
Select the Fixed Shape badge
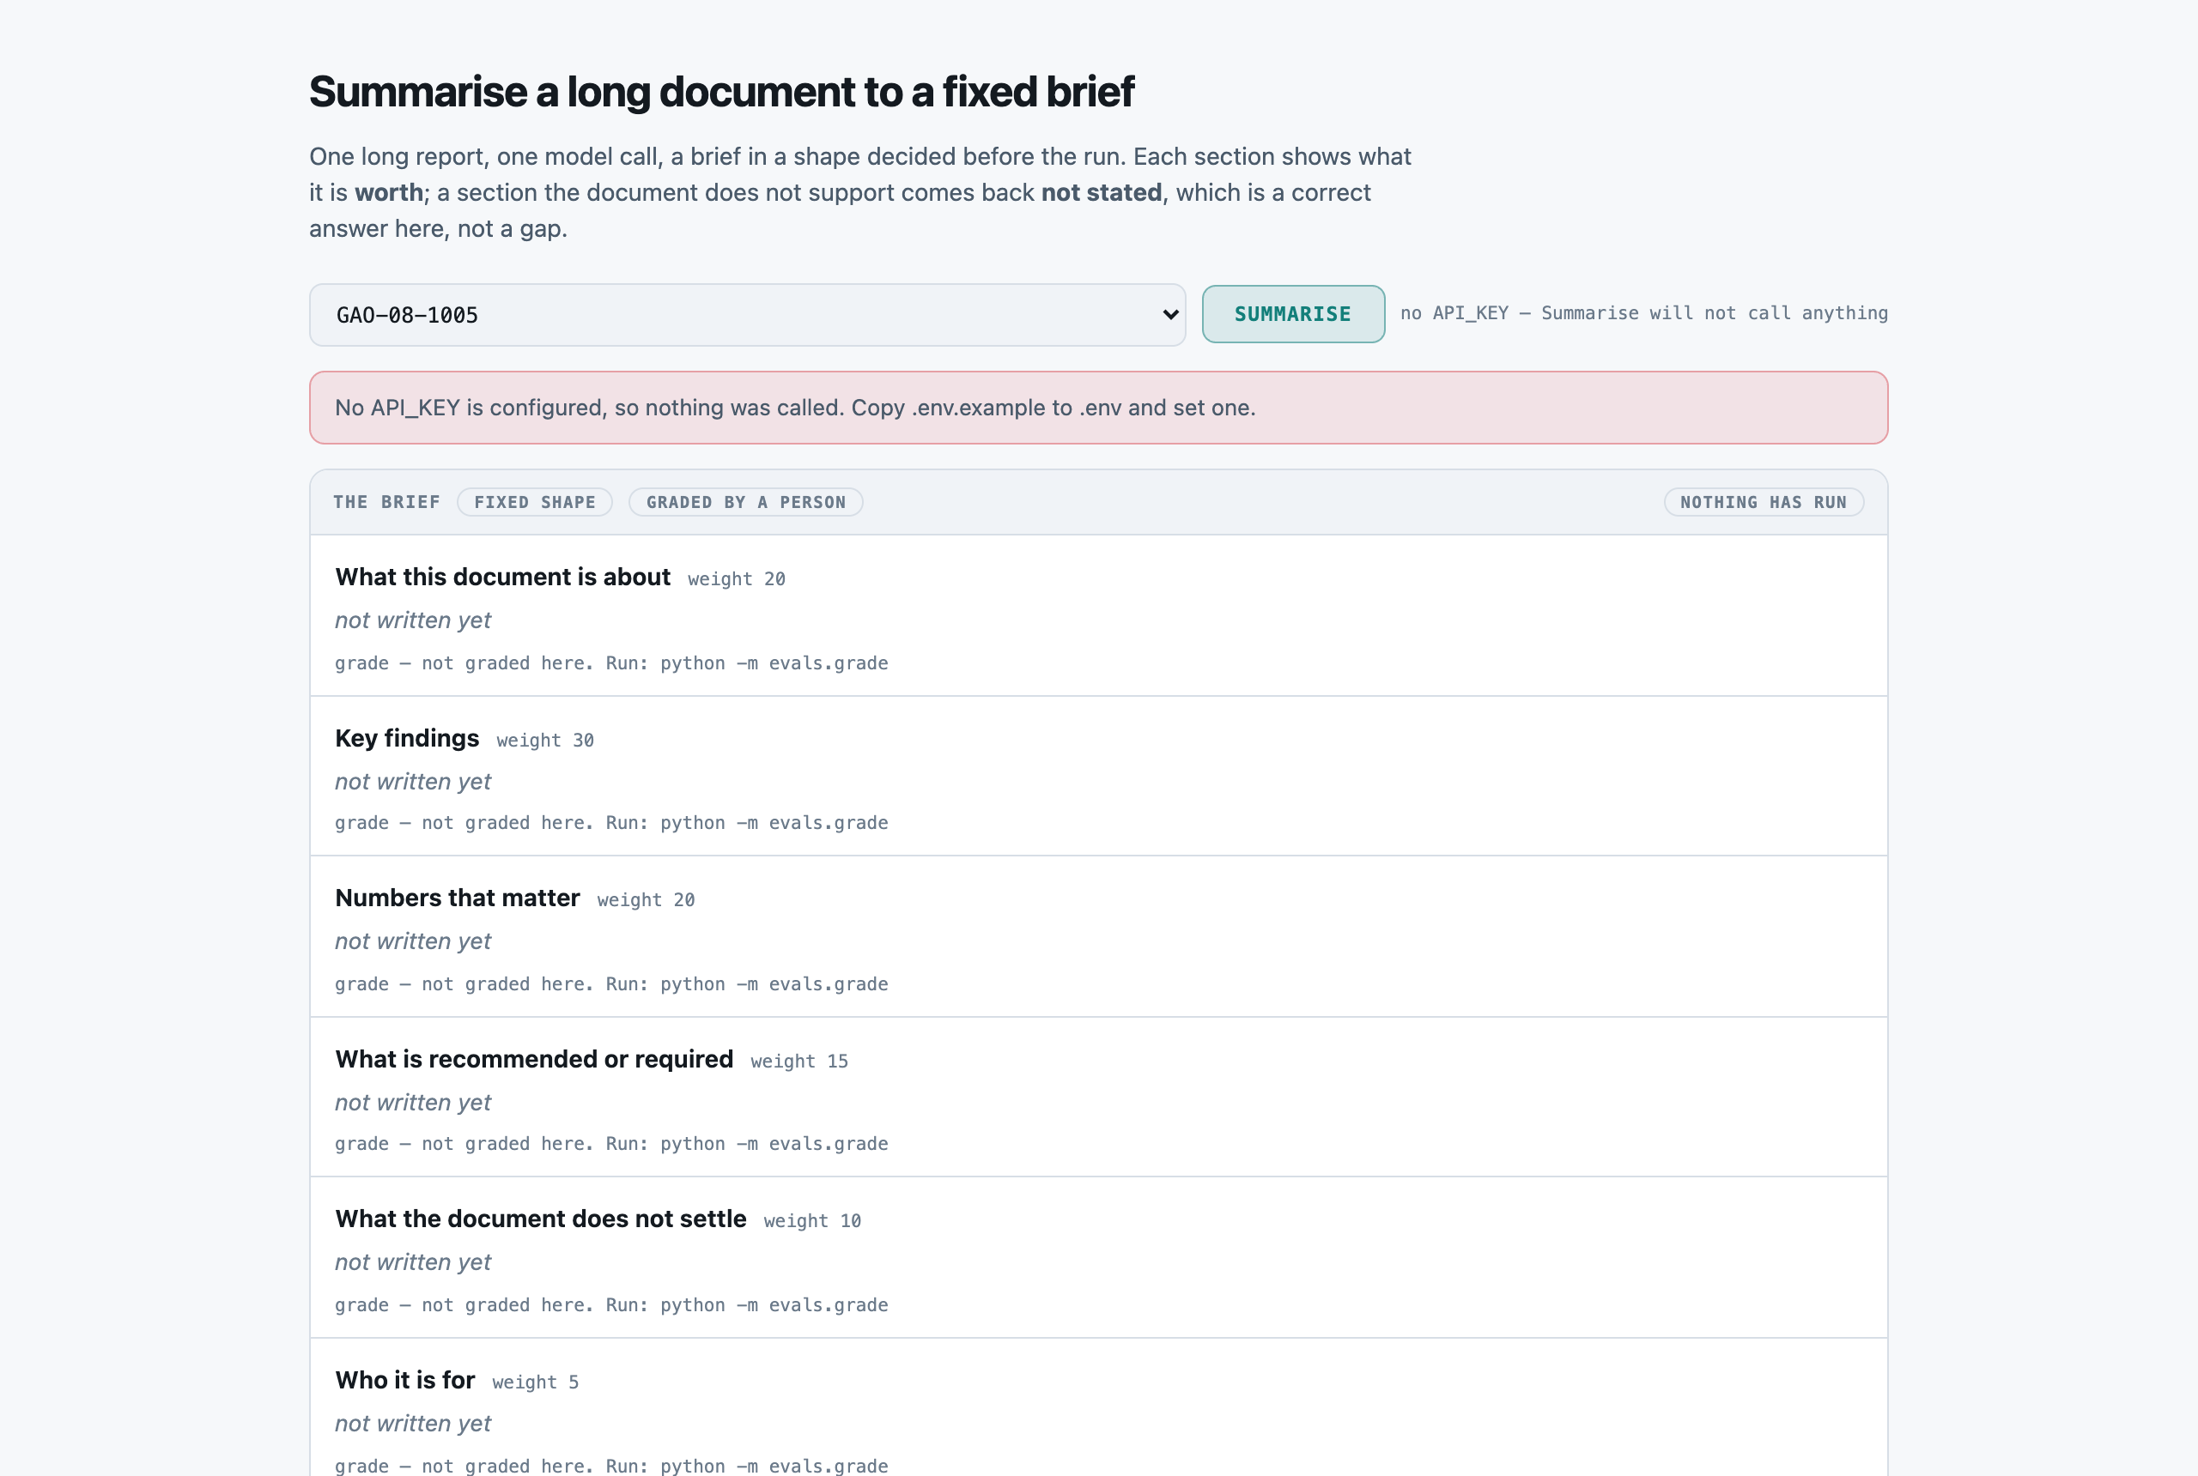pyautogui.click(x=534, y=502)
